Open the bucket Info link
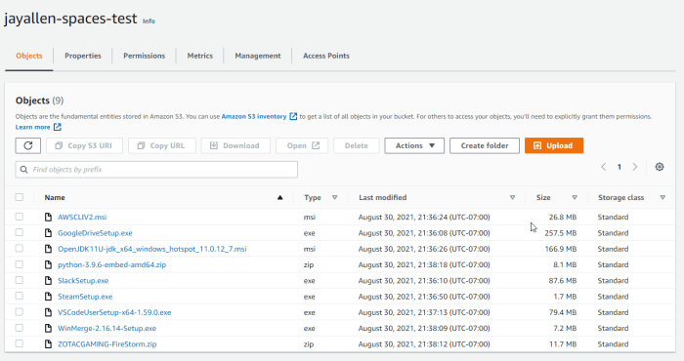The image size is (684, 361). tap(149, 20)
